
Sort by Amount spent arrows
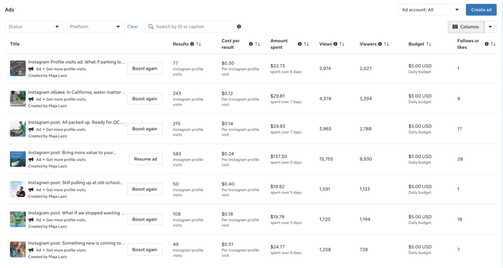[x=306, y=44]
